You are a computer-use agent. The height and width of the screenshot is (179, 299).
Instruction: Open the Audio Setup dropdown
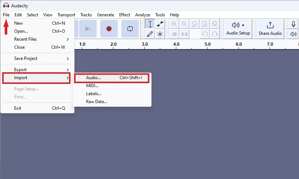click(x=238, y=29)
